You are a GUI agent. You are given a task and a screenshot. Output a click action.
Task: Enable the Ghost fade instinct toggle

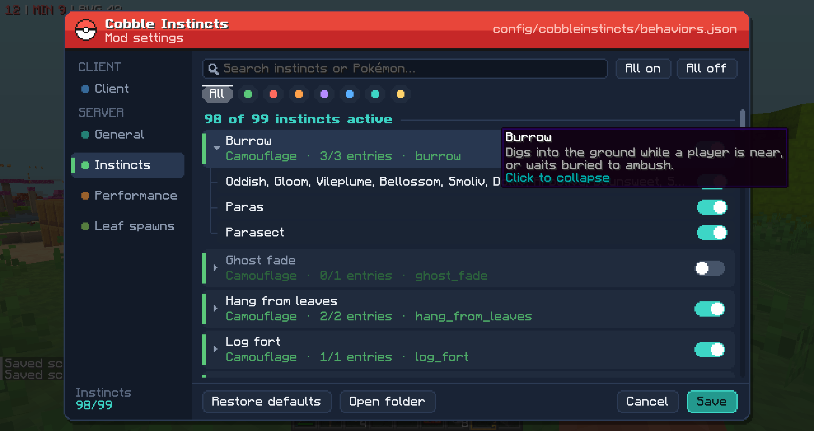click(x=710, y=268)
